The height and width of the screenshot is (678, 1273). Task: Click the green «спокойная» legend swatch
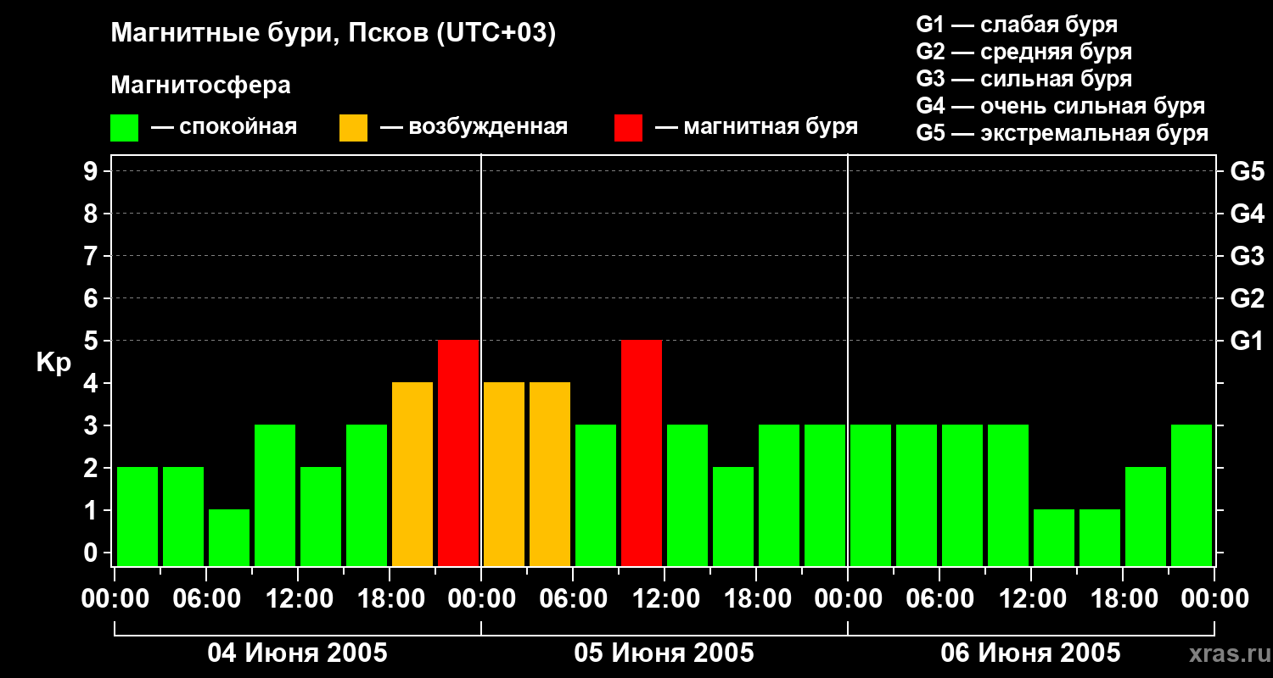point(125,128)
